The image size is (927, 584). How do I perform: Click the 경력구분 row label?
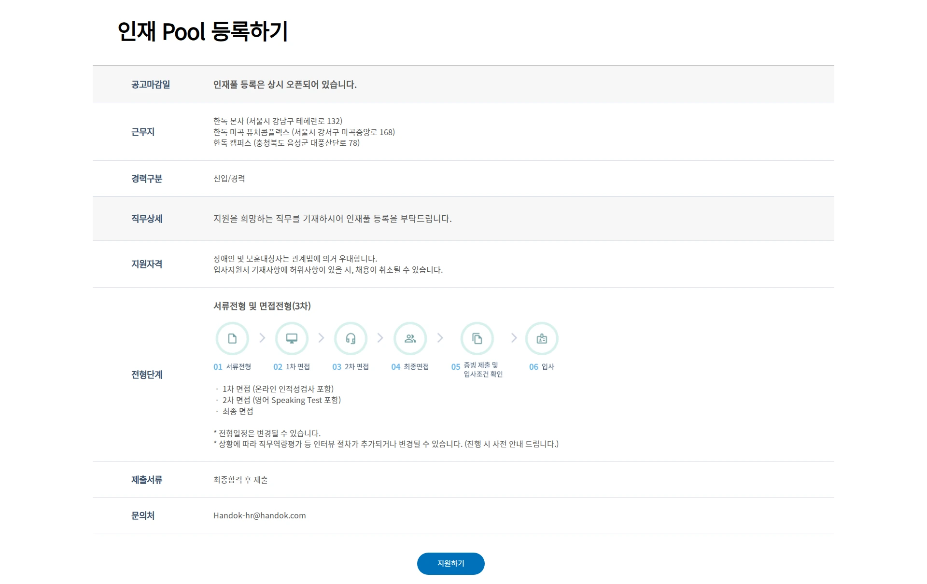pyautogui.click(x=147, y=179)
